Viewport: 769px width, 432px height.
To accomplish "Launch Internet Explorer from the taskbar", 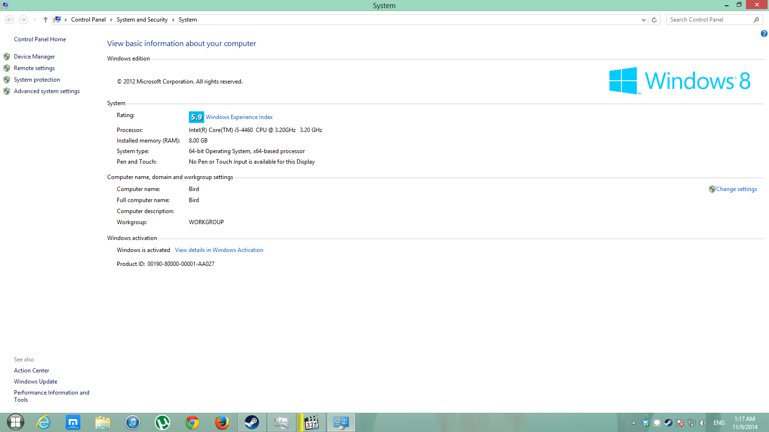I will [x=43, y=422].
